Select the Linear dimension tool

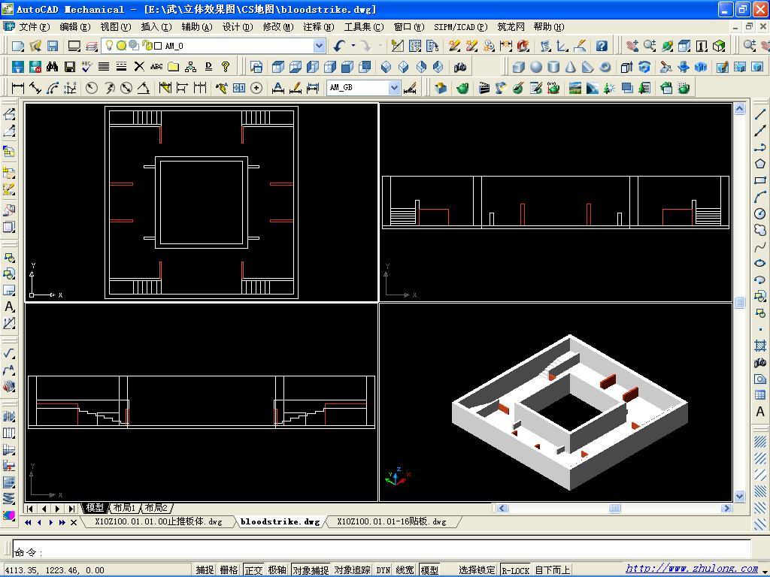point(18,88)
